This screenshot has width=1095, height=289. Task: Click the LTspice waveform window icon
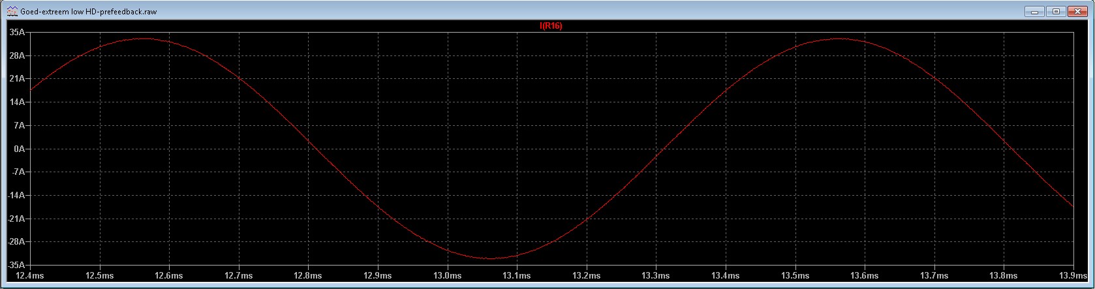[12, 11]
